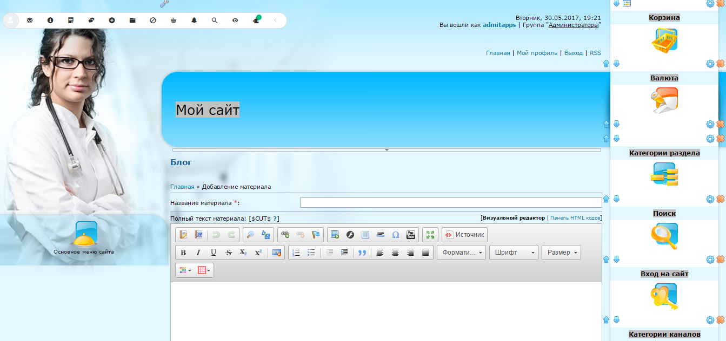Insert a YouTube video in the editor
The height and width of the screenshot is (341, 726).
410,234
